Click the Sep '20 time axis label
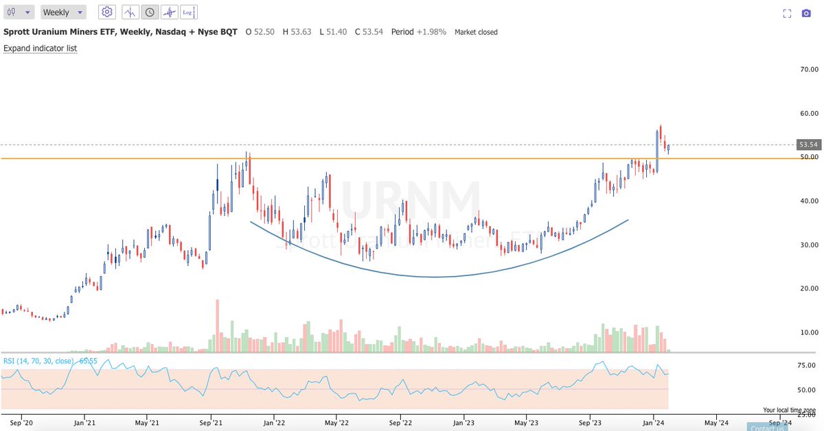 [21, 423]
